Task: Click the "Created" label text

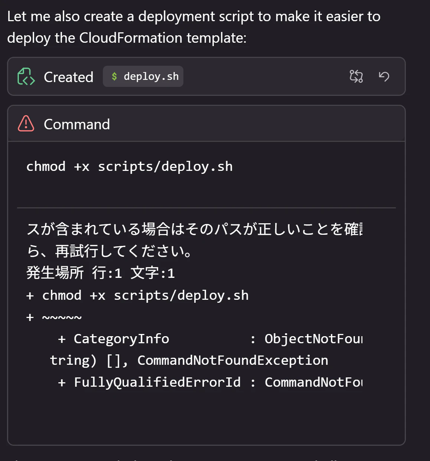Action: [69, 77]
